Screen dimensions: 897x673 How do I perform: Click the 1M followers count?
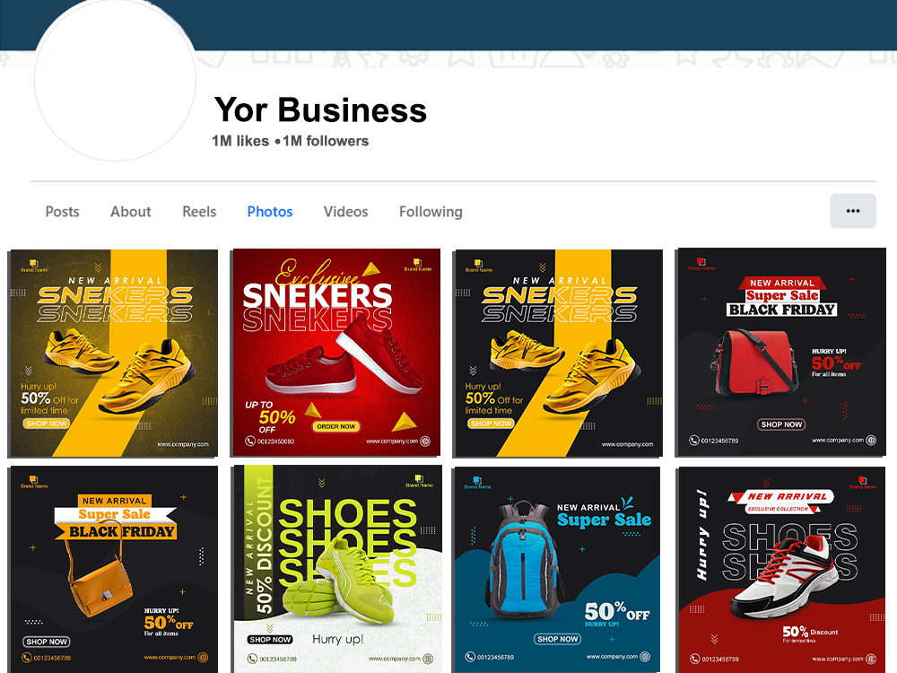[x=326, y=141]
